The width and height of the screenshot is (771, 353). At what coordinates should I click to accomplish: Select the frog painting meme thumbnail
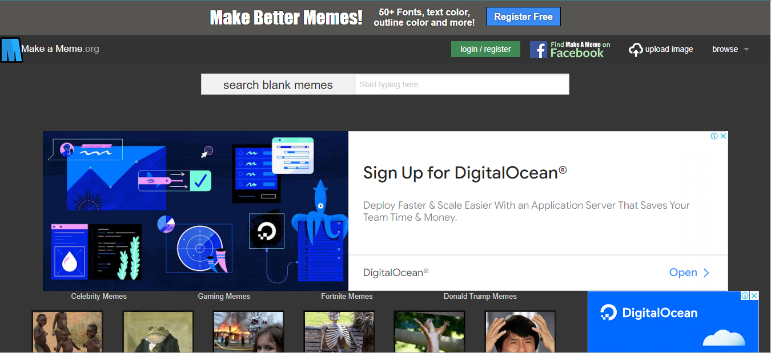click(158, 332)
